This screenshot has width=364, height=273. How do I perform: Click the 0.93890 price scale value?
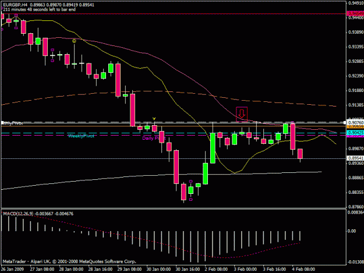pos(356,32)
